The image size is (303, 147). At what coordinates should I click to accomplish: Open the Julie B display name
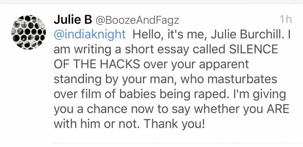click(73, 20)
